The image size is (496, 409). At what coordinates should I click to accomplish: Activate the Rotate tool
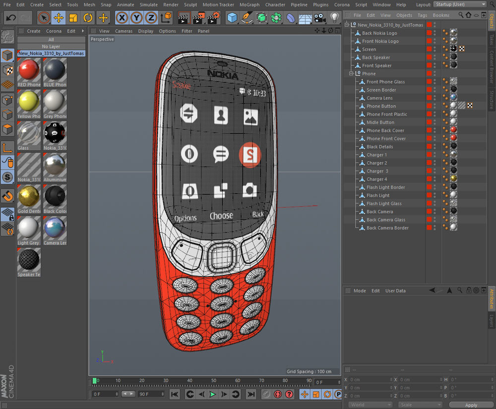pos(88,18)
